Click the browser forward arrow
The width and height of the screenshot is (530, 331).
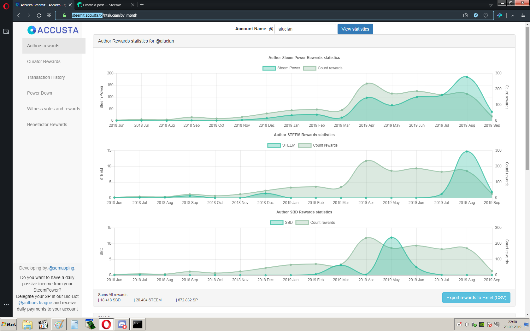pyautogui.click(x=29, y=15)
